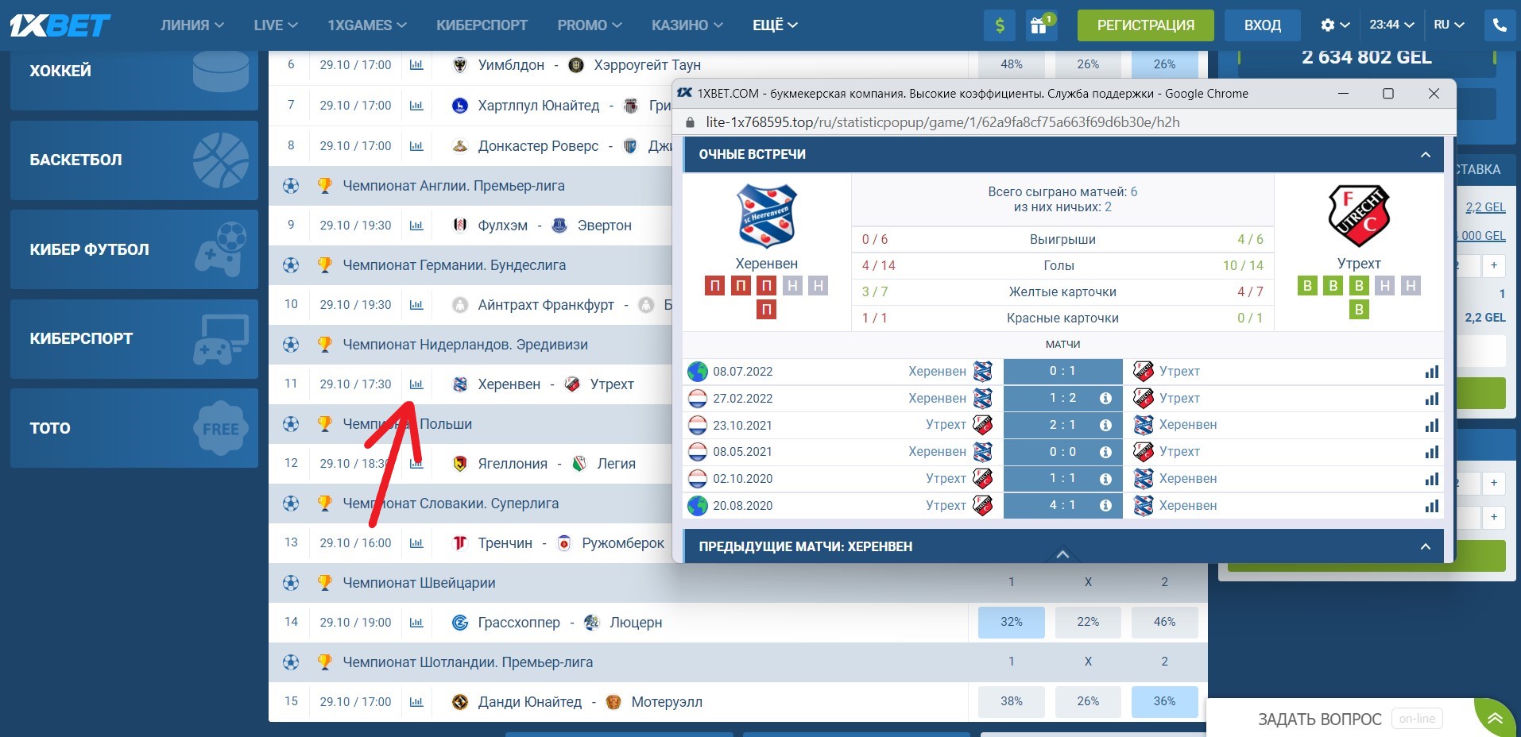
Task: Open statistics icon for Фулхэм - Эвертон
Action: tap(416, 226)
